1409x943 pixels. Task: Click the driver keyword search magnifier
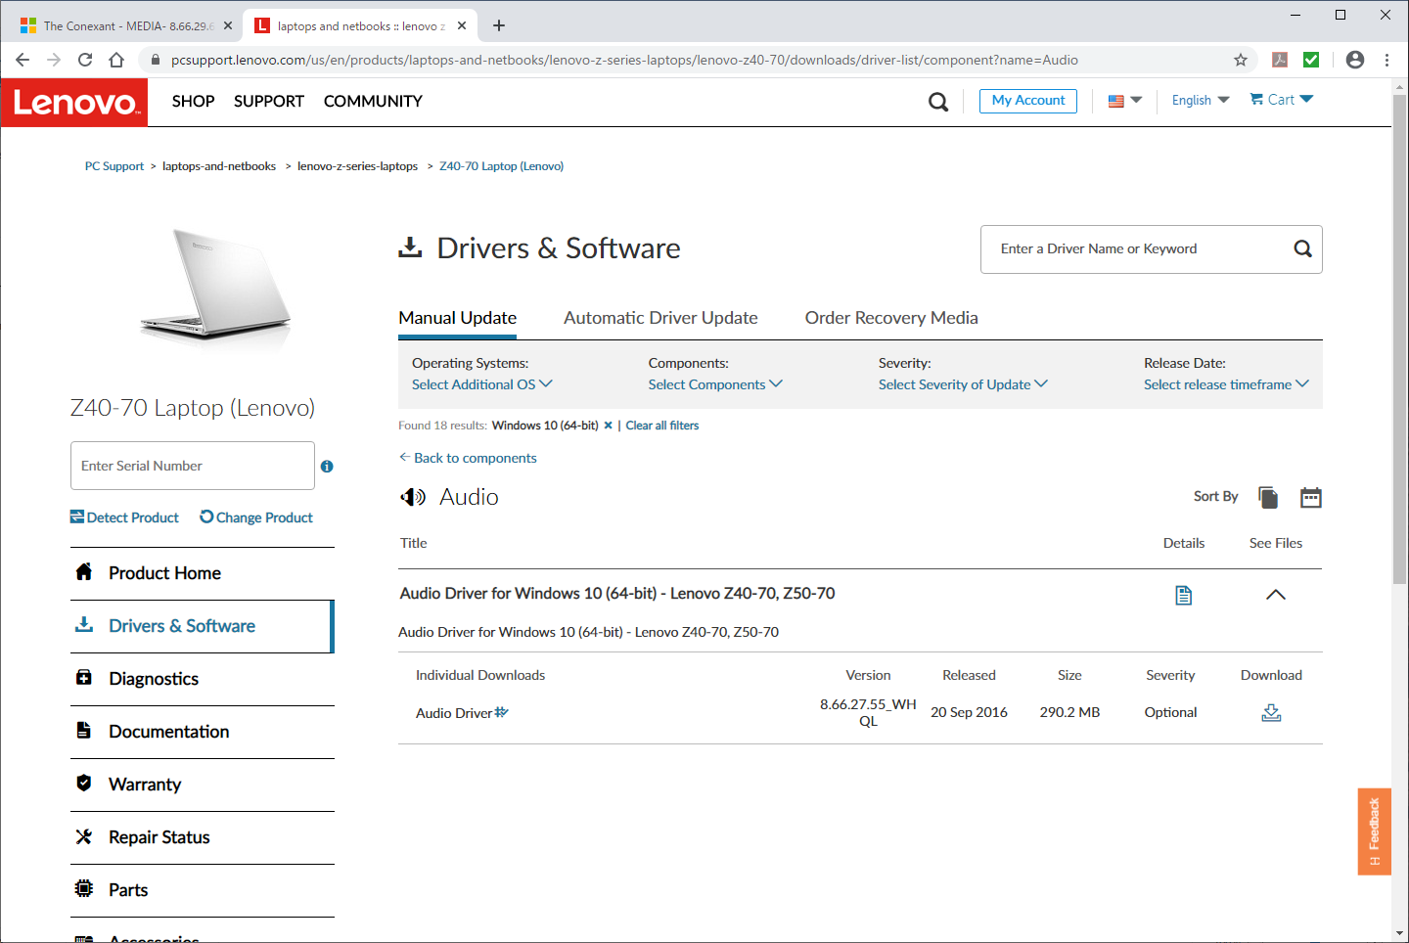point(1302,248)
